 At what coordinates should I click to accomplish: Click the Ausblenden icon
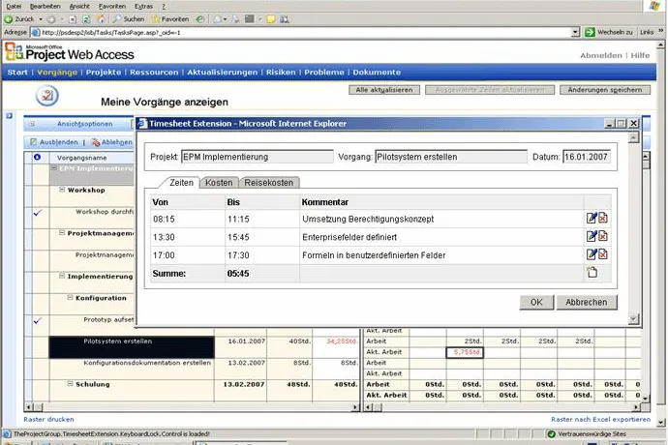pos(33,142)
